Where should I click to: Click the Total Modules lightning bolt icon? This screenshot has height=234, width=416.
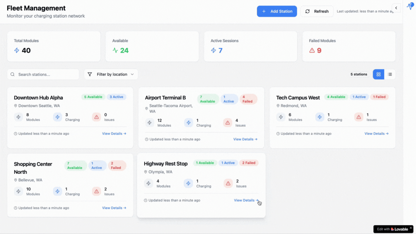coord(17,50)
